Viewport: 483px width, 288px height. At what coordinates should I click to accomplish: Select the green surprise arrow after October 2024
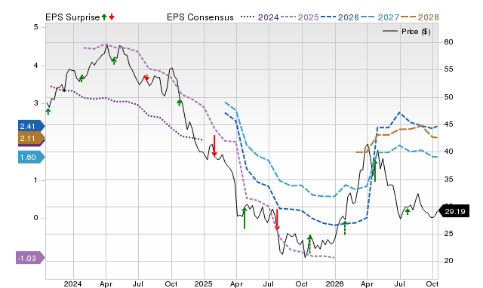(180, 103)
